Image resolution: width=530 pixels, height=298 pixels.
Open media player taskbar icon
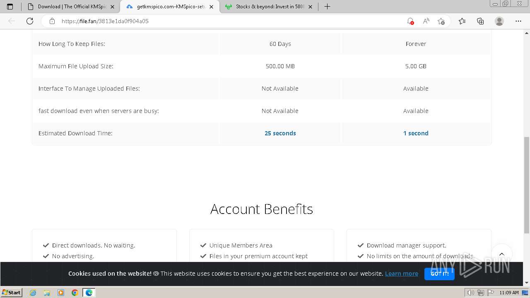[61, 293]
